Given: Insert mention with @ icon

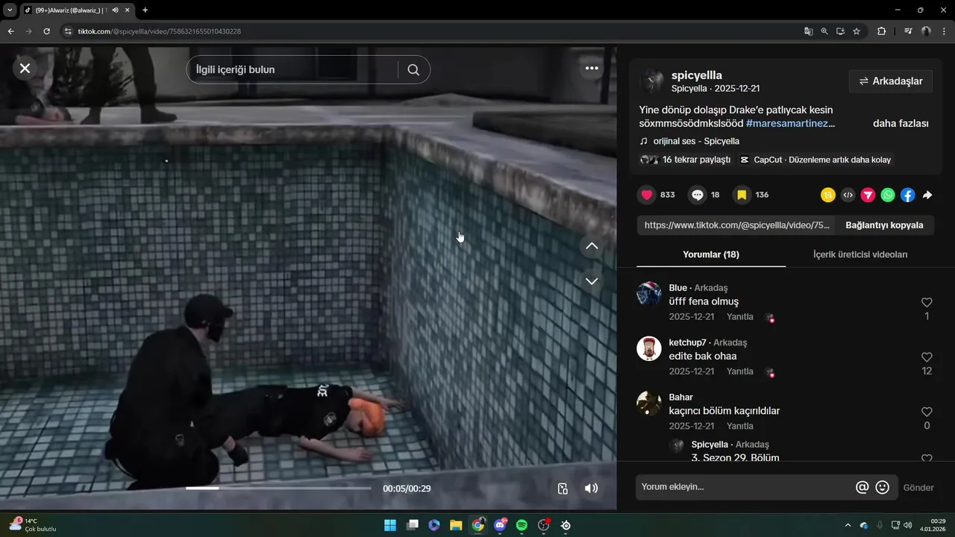Looking at the screenshot, I should 862,487.
